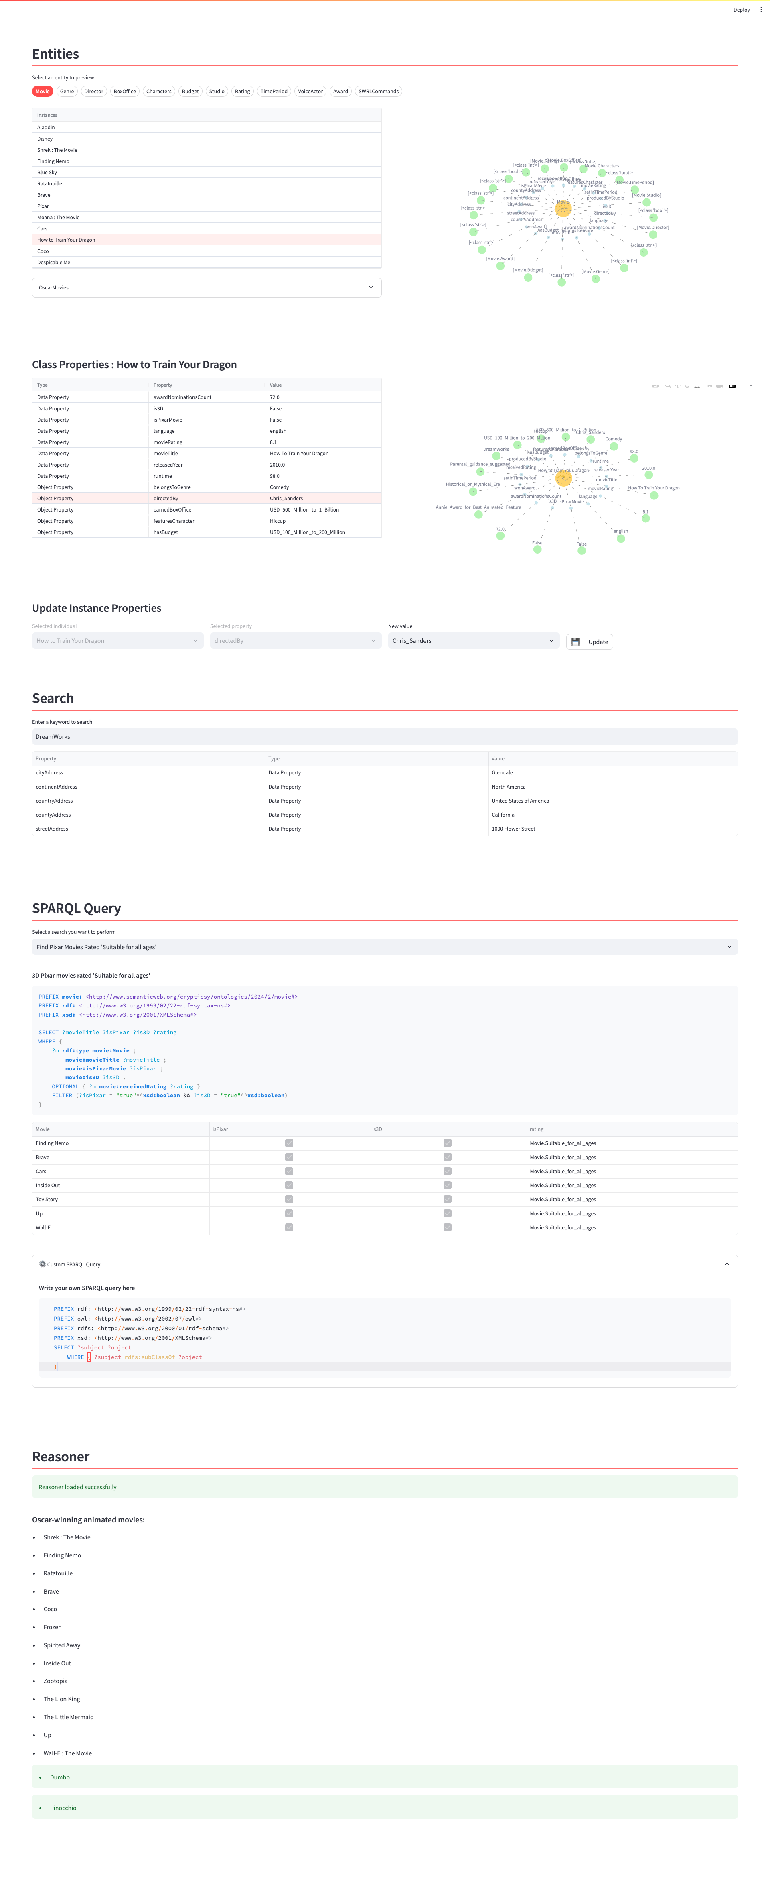Toggle the is3D checkbox for Wall-E

[448, 1227]
